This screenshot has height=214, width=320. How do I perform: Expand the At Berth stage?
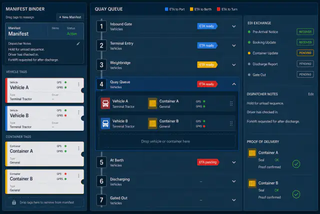click(x=234, y=162)
